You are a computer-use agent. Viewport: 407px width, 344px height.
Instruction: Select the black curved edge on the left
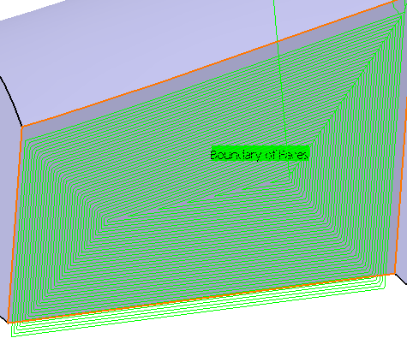tap(11, 100)
